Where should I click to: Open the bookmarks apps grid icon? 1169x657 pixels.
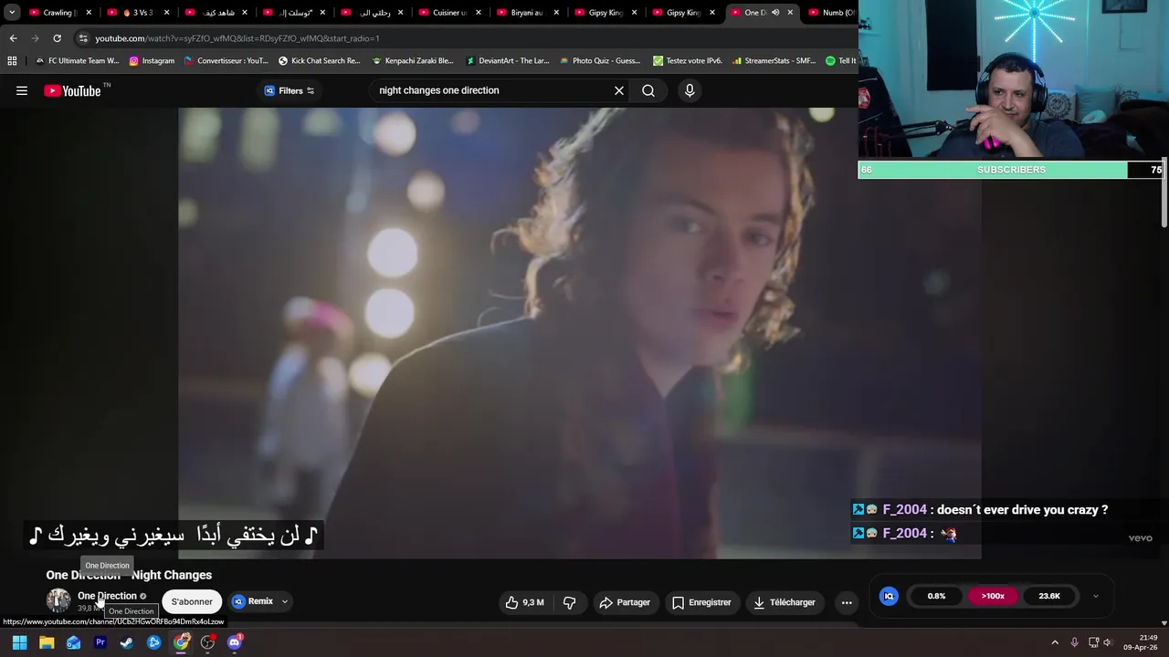pos(12,61)
